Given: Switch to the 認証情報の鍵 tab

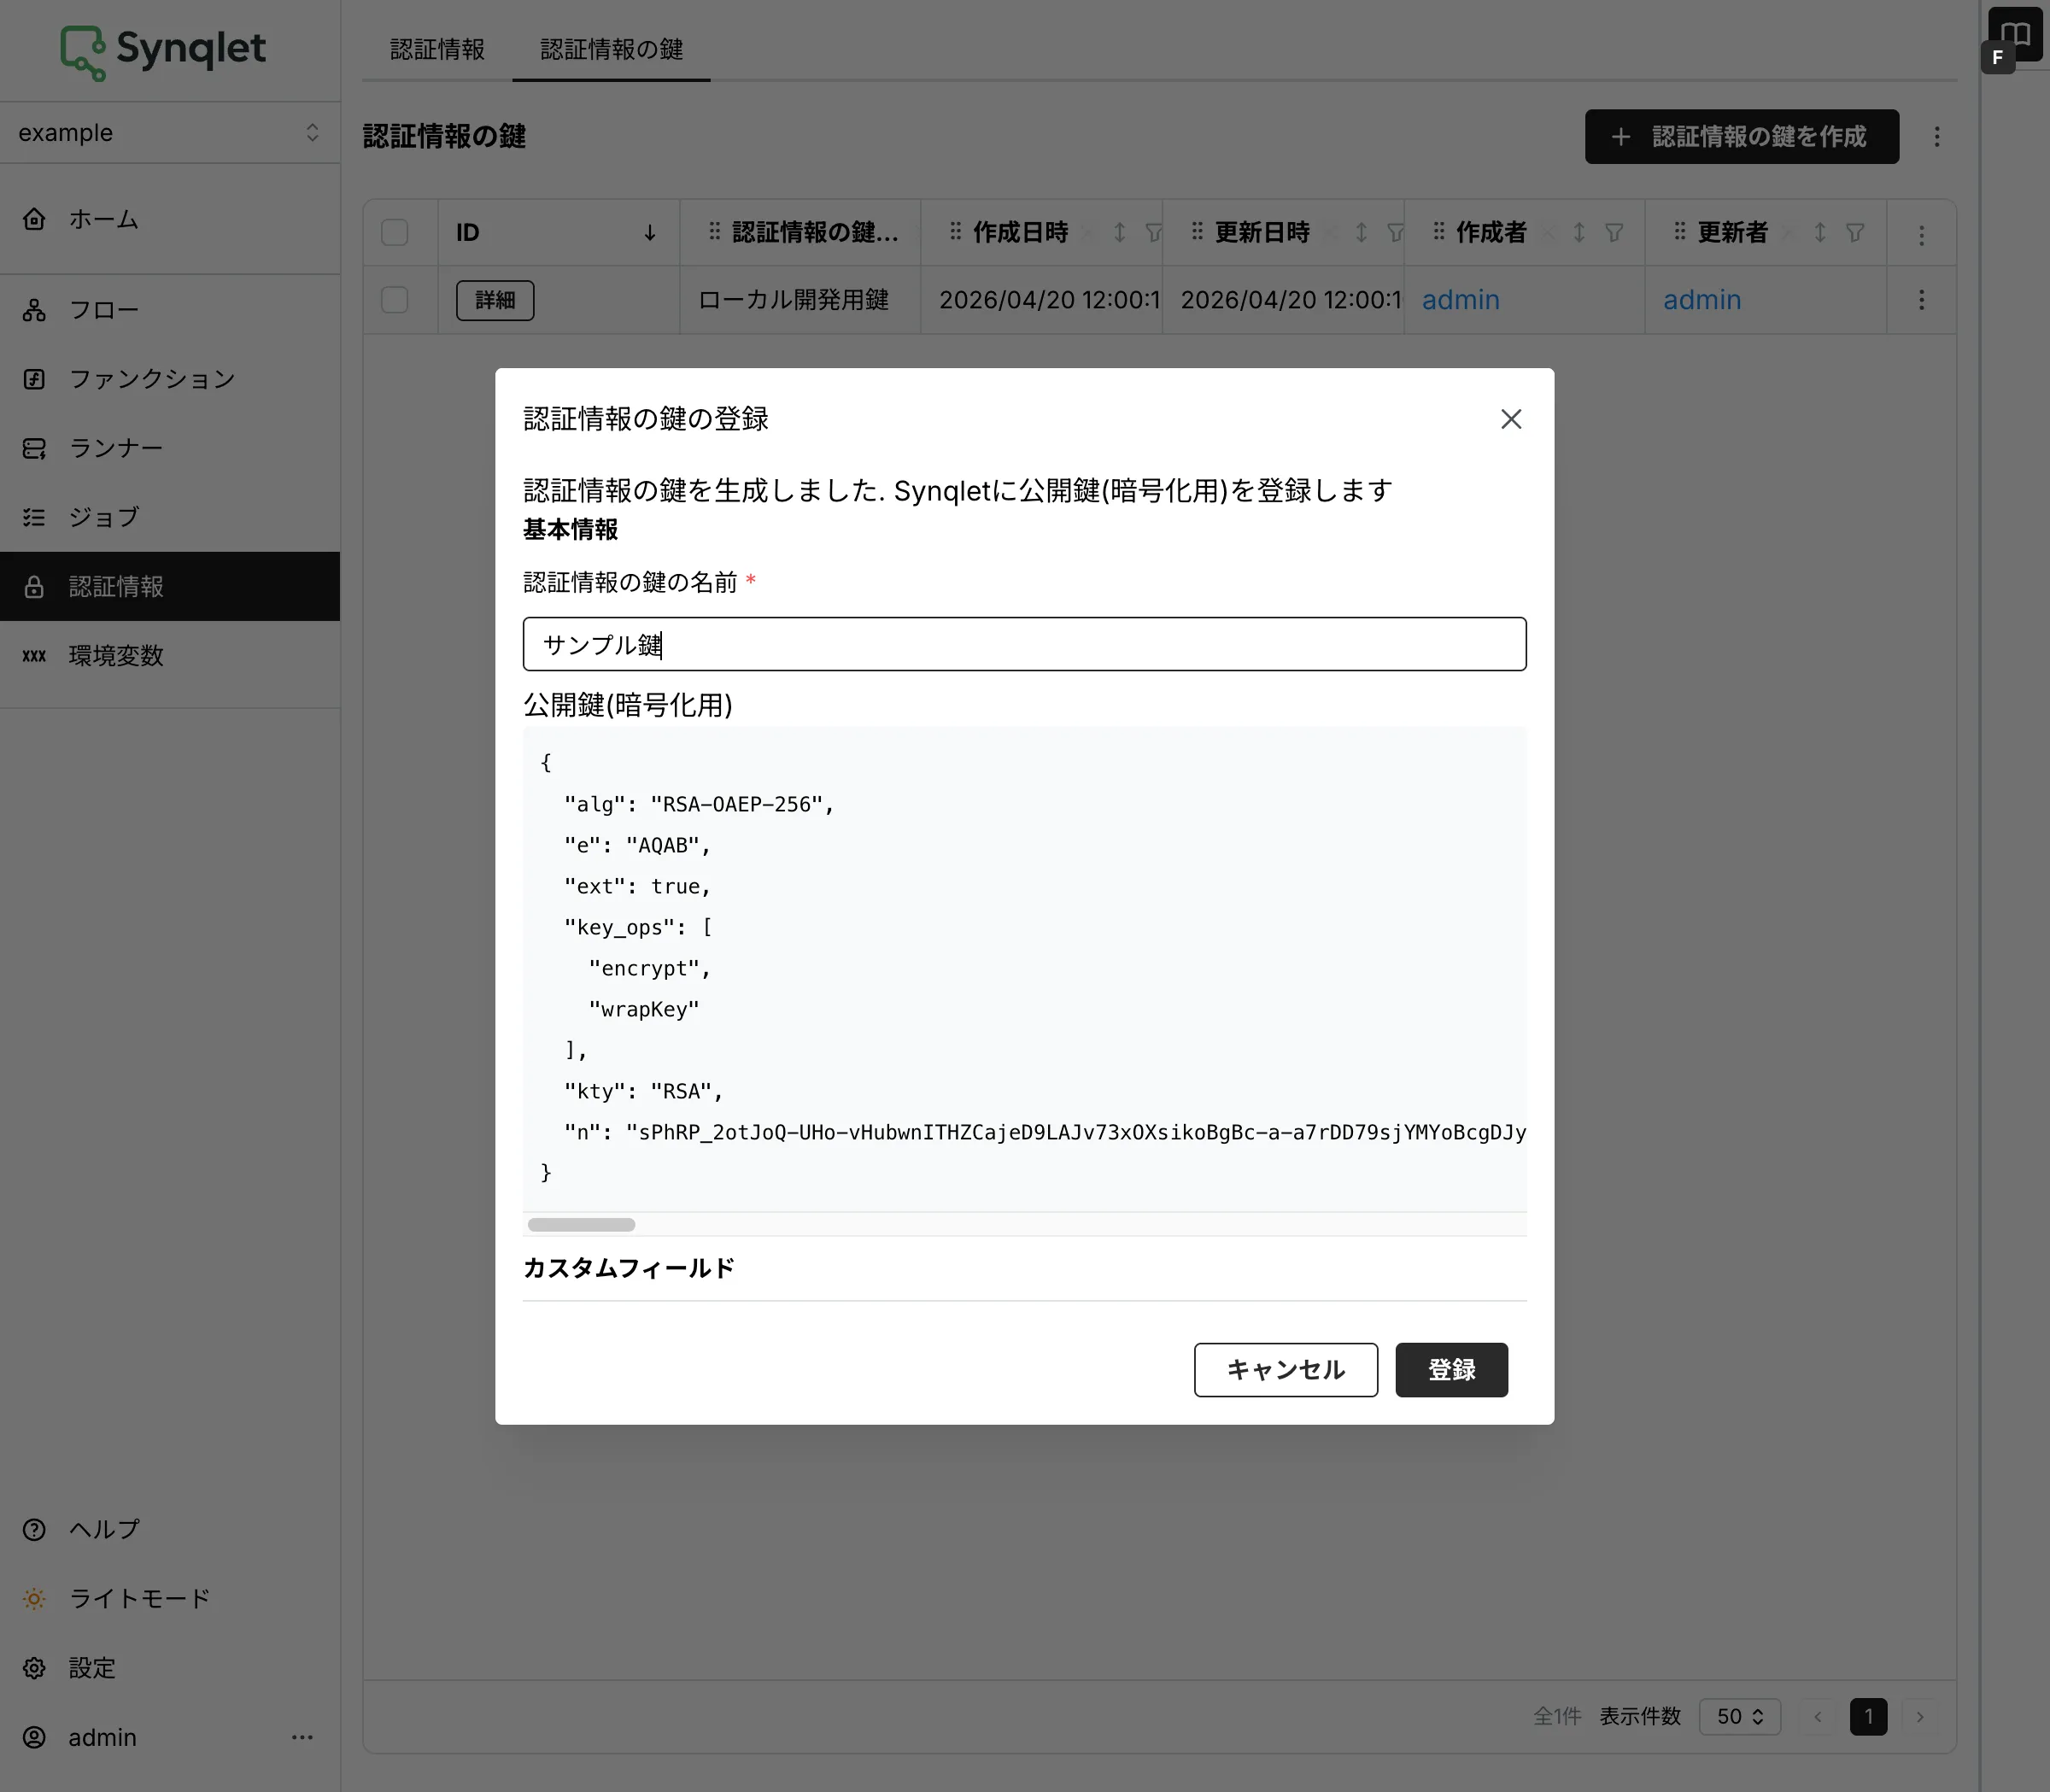Looking at the screenshot, I should (611, 49).
